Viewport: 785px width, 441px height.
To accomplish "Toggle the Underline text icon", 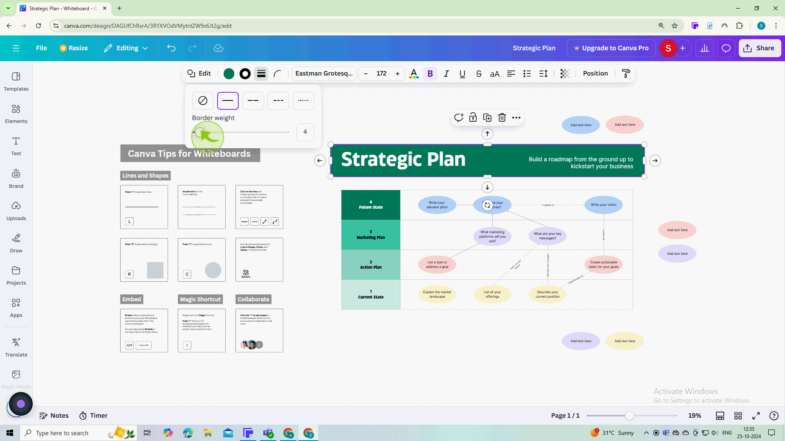I will [x=462, y=73].
